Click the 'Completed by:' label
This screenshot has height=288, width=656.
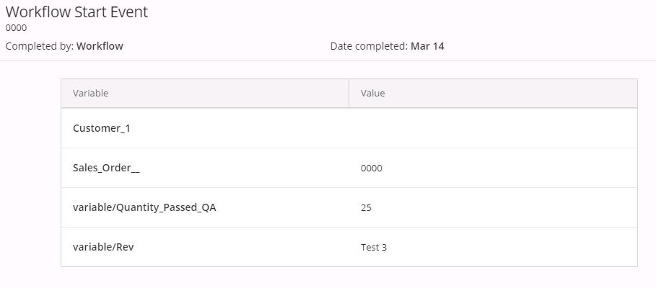[x=39, y=46]
